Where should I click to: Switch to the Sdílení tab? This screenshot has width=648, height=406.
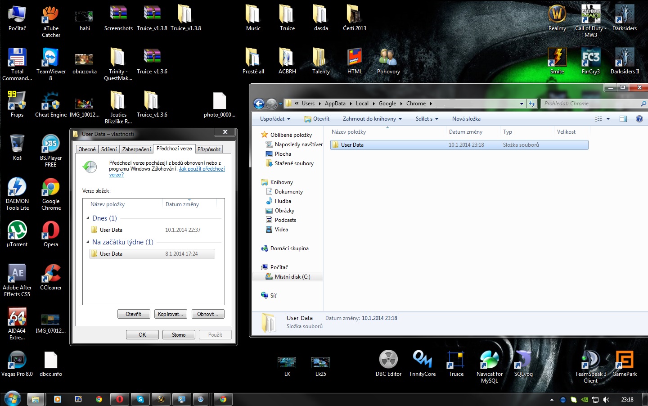(x=109, y=149)
